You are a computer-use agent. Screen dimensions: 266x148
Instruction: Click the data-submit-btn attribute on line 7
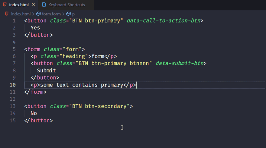(x=180, y=63)
